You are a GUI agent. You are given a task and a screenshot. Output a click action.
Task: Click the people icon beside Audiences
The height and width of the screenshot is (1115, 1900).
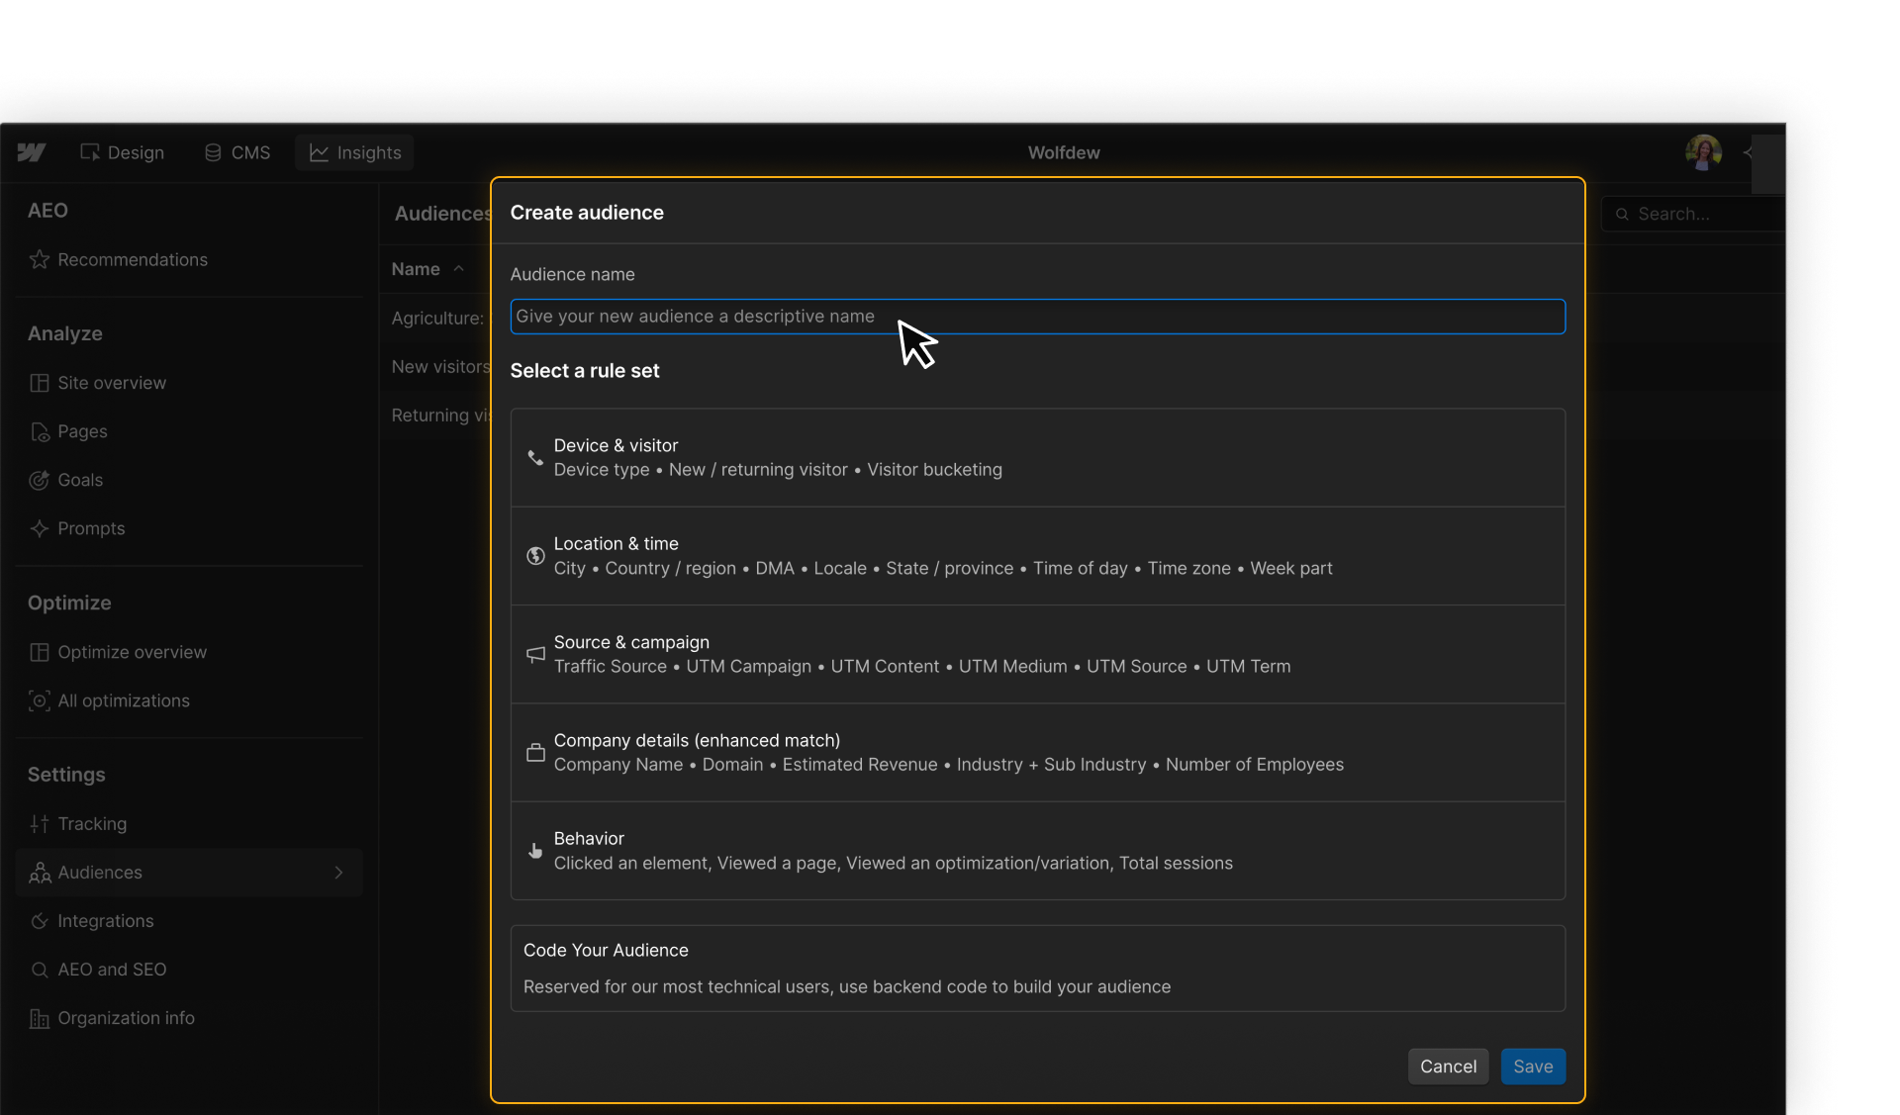[40, 873]
